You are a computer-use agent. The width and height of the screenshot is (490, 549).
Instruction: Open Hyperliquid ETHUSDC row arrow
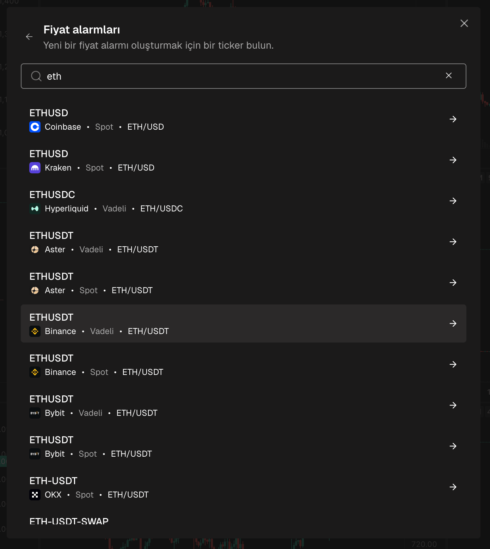[453, 201]
